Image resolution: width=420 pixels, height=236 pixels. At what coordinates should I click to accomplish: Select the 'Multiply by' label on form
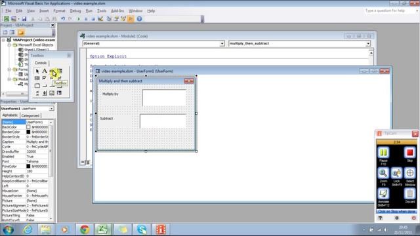110,94
